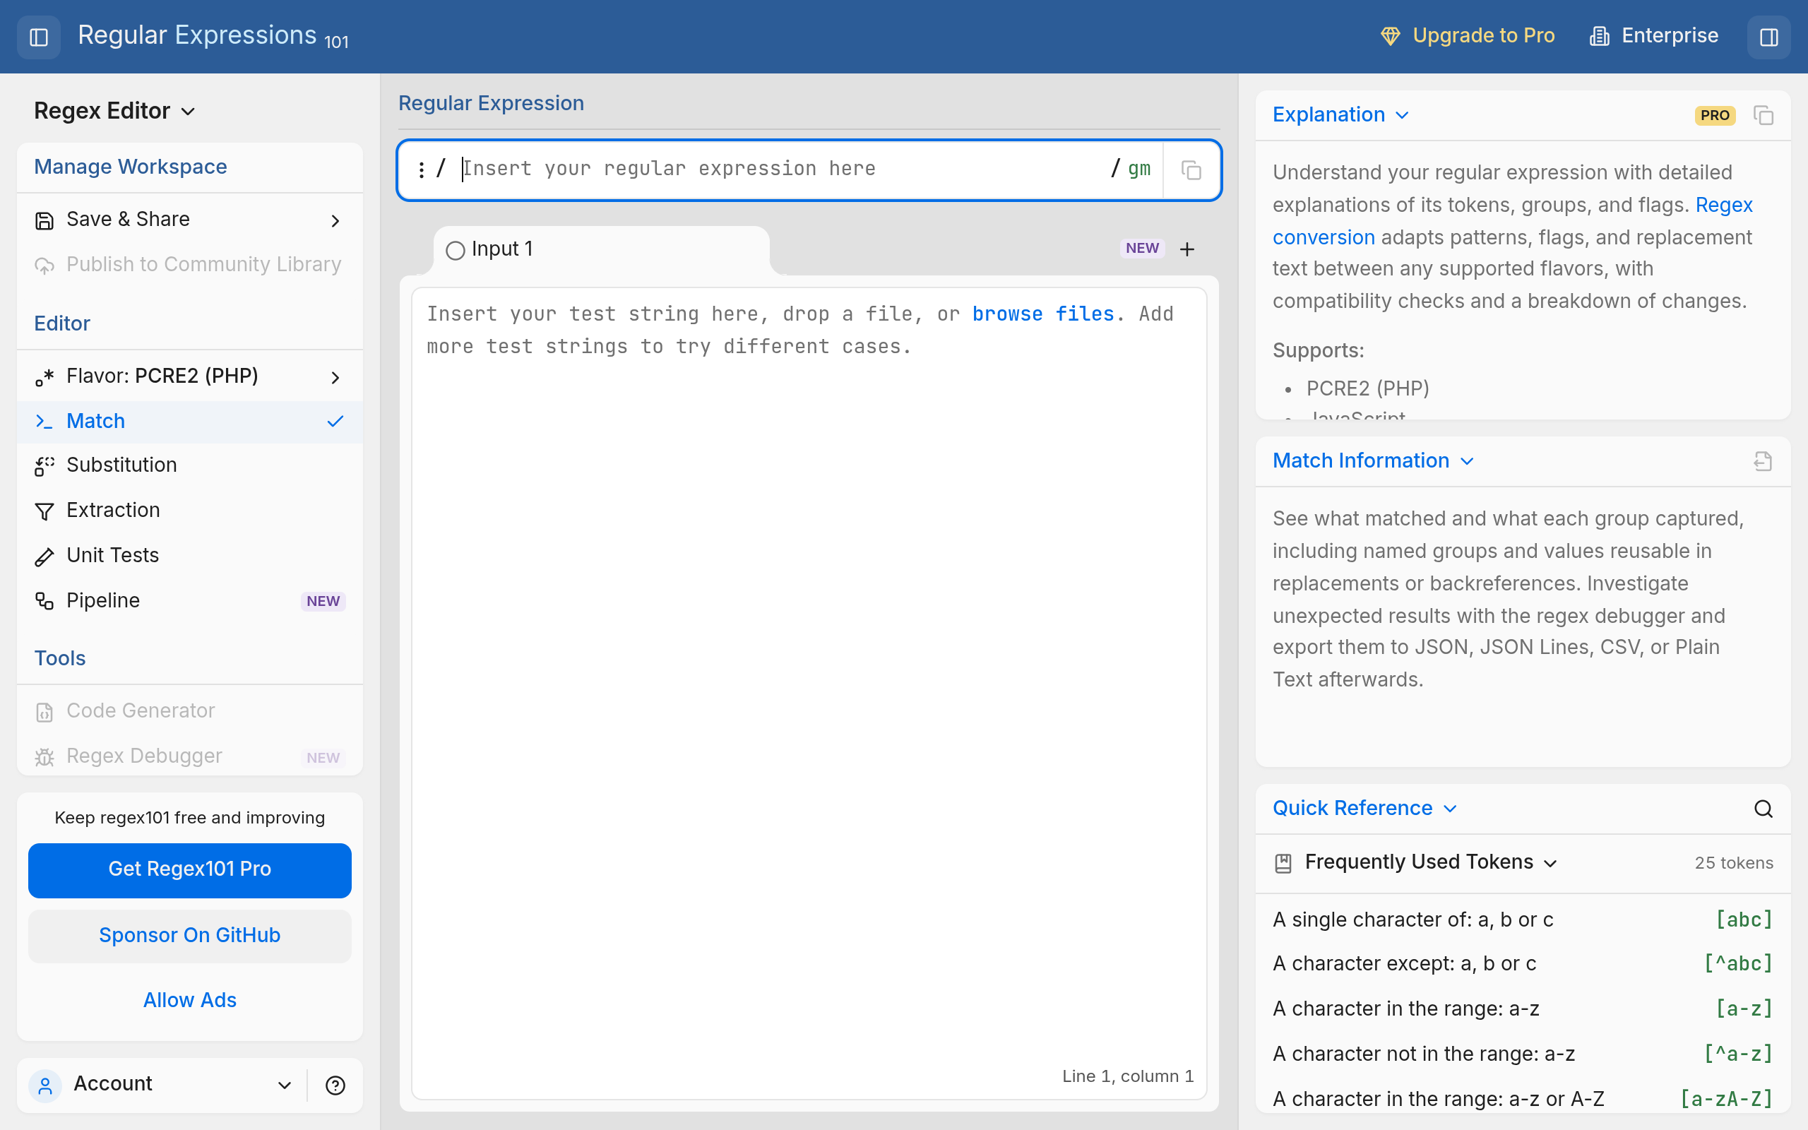Select the Input 1 radio circle
The height and width of the screenshot is (1130, 1808).
tap(455, 250)
